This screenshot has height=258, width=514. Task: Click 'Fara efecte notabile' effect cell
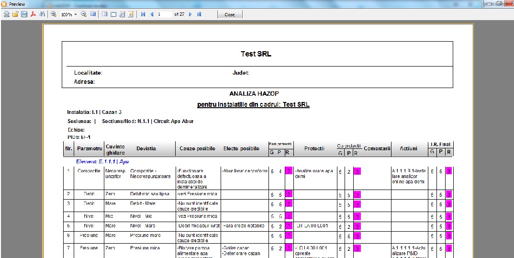[x=244, y=226]
